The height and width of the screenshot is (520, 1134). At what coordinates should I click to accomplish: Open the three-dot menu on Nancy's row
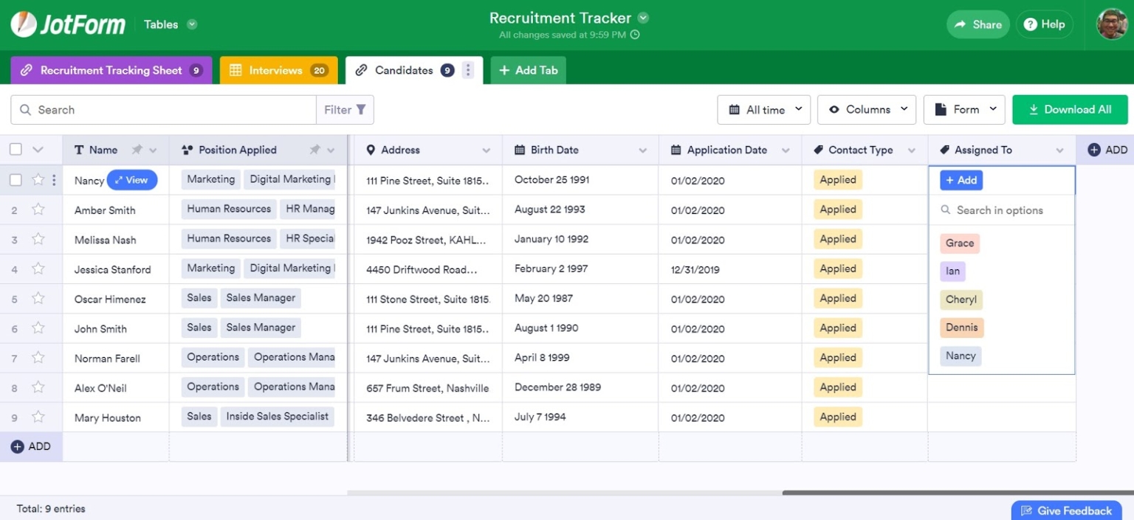point(54,179)
